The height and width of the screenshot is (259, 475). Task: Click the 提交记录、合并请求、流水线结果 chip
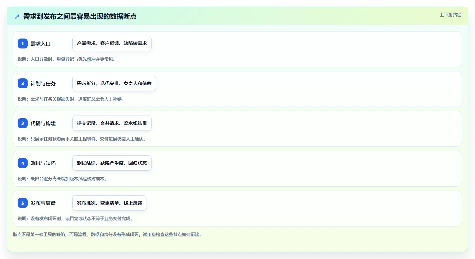112,123
